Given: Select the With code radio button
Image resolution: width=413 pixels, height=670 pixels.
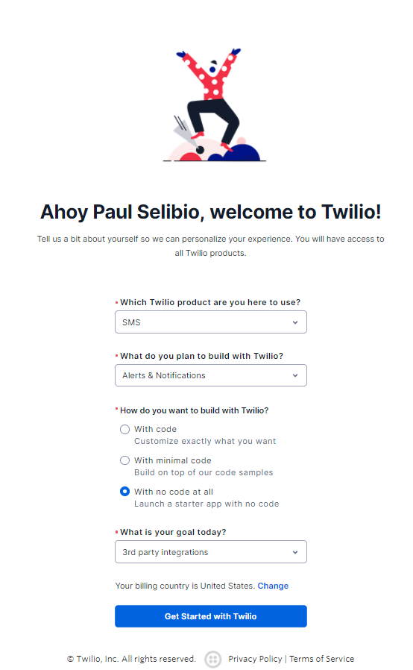Looking at the screenshot, I should 124,429.
